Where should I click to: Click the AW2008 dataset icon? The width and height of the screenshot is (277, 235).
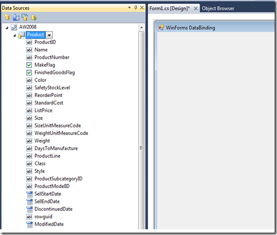click(14, 27)
